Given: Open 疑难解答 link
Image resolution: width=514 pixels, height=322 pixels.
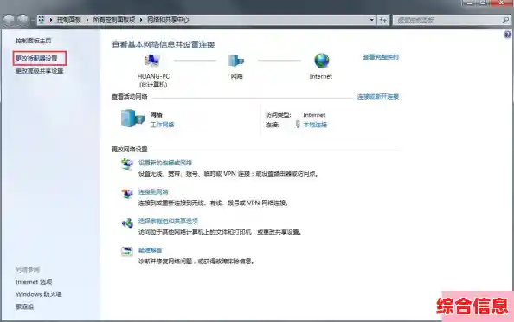Looking at the screenshot, I should tap(151, 250).
